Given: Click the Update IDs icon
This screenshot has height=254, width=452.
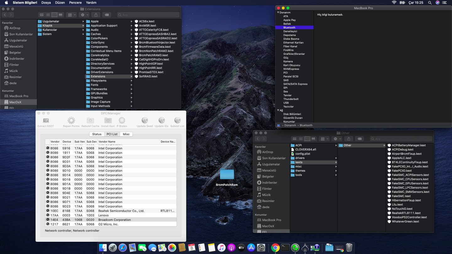Looking at the screenshot, I should point(162,120).
